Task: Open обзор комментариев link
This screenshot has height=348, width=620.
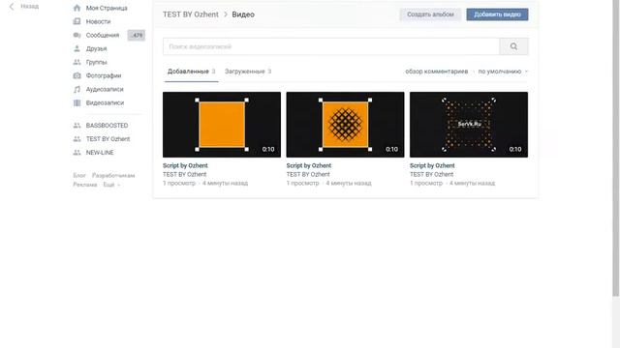Action: (x=437, y=72)
